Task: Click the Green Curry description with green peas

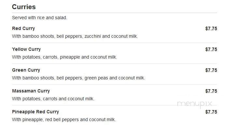Action: point(78,78)
